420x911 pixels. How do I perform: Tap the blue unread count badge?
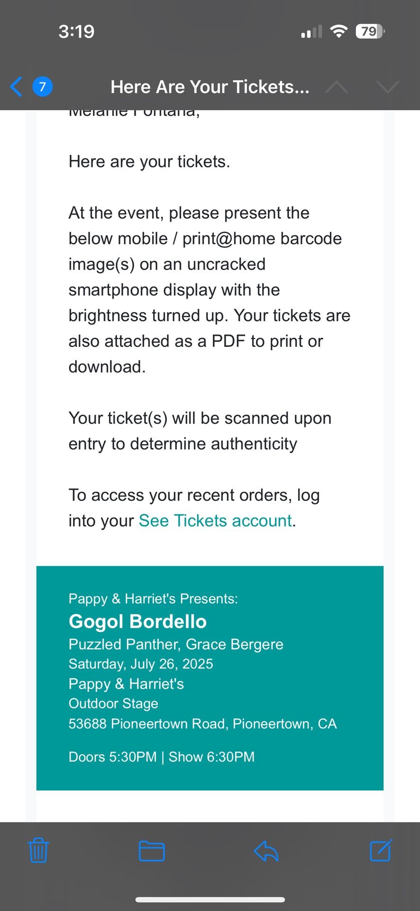(x=42, y=87)
